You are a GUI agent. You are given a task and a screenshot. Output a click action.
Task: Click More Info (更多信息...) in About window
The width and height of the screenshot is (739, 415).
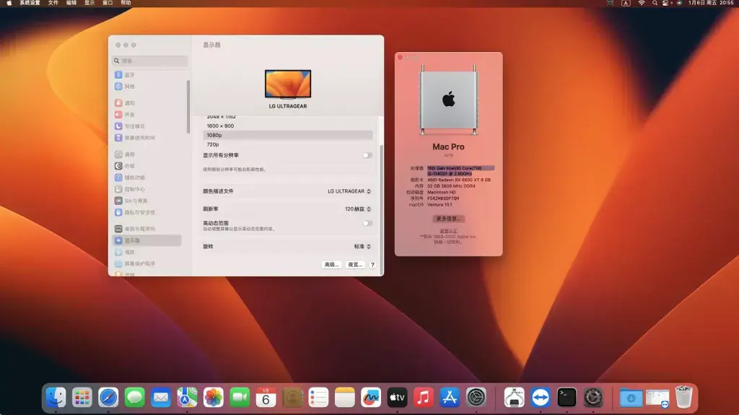pos(448,219)
